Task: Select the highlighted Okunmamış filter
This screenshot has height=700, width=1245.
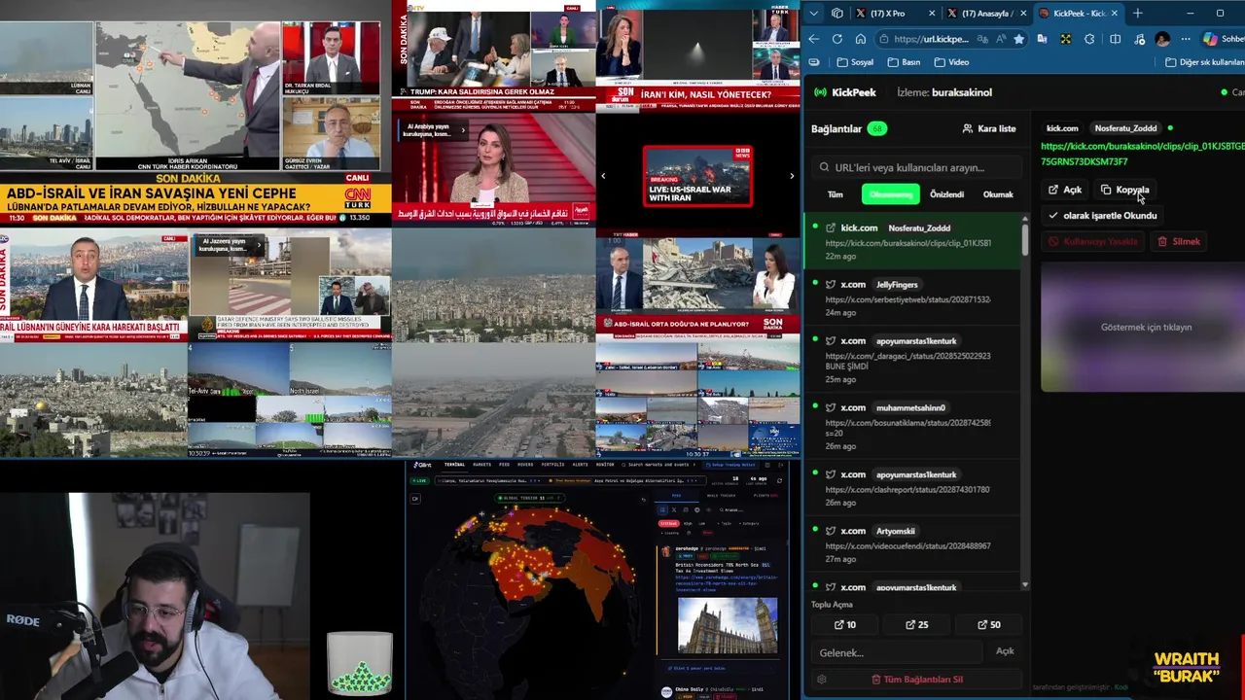Action: coord(891,194)
